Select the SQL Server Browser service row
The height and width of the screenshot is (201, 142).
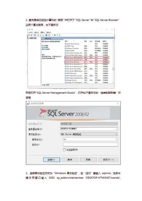coord(86,62)
